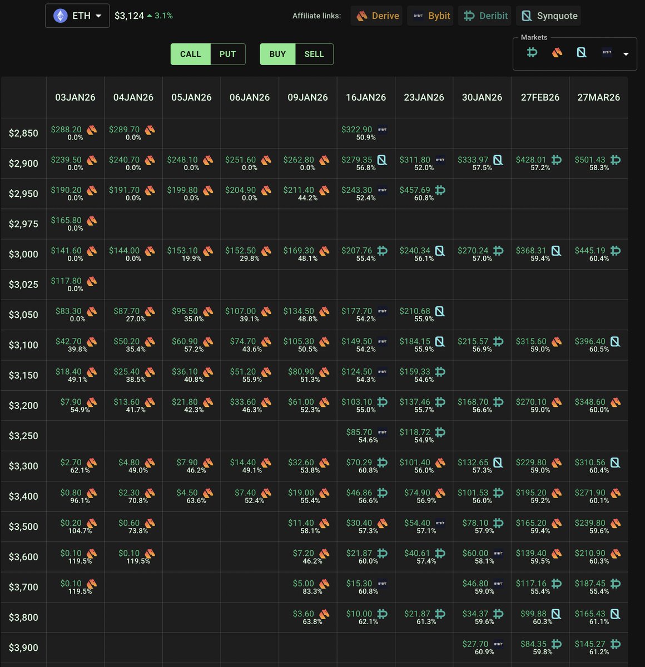The image size is (645, 667).
Task: Click the $103.10 price at $3,200 strike
Action: click(x=356, y=402)
